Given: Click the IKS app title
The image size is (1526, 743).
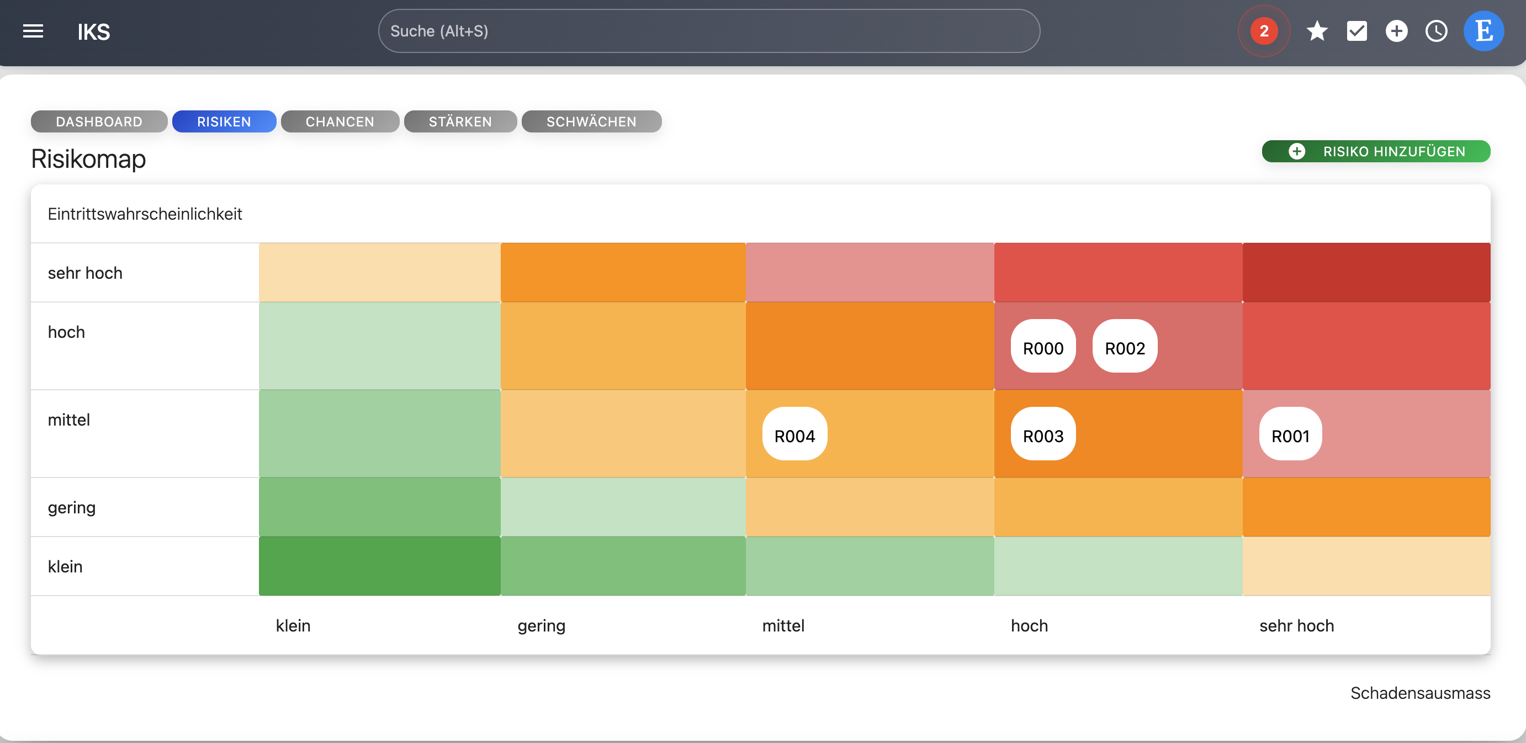Looking at the screenshot, I should (94, 31).
